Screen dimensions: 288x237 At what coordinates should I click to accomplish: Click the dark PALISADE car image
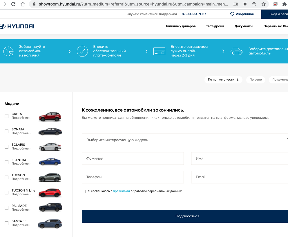click(50, 207)
